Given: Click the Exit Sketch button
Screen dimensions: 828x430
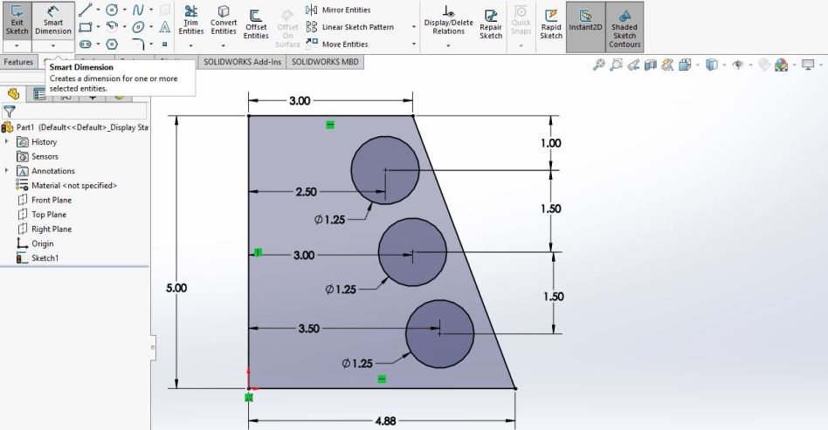Looking at the screenshot, I should pyautogui.click(x=16, y=19).
